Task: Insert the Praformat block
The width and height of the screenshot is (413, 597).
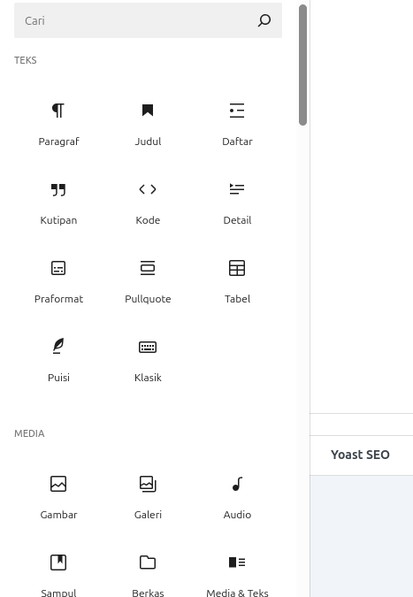Action: point(58,281)
